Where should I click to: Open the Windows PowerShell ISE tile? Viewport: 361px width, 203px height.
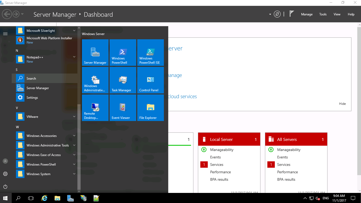[150, 53]
